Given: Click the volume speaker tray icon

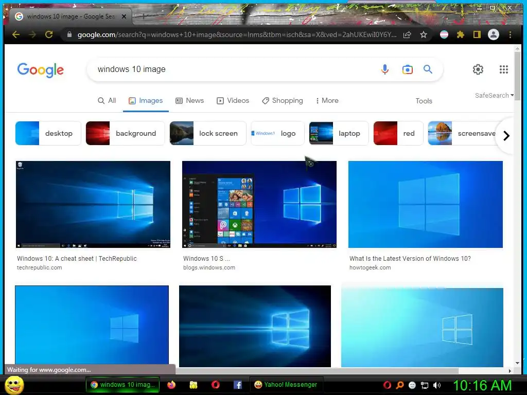Looking at the screenshot, I should tap(437, 385).
